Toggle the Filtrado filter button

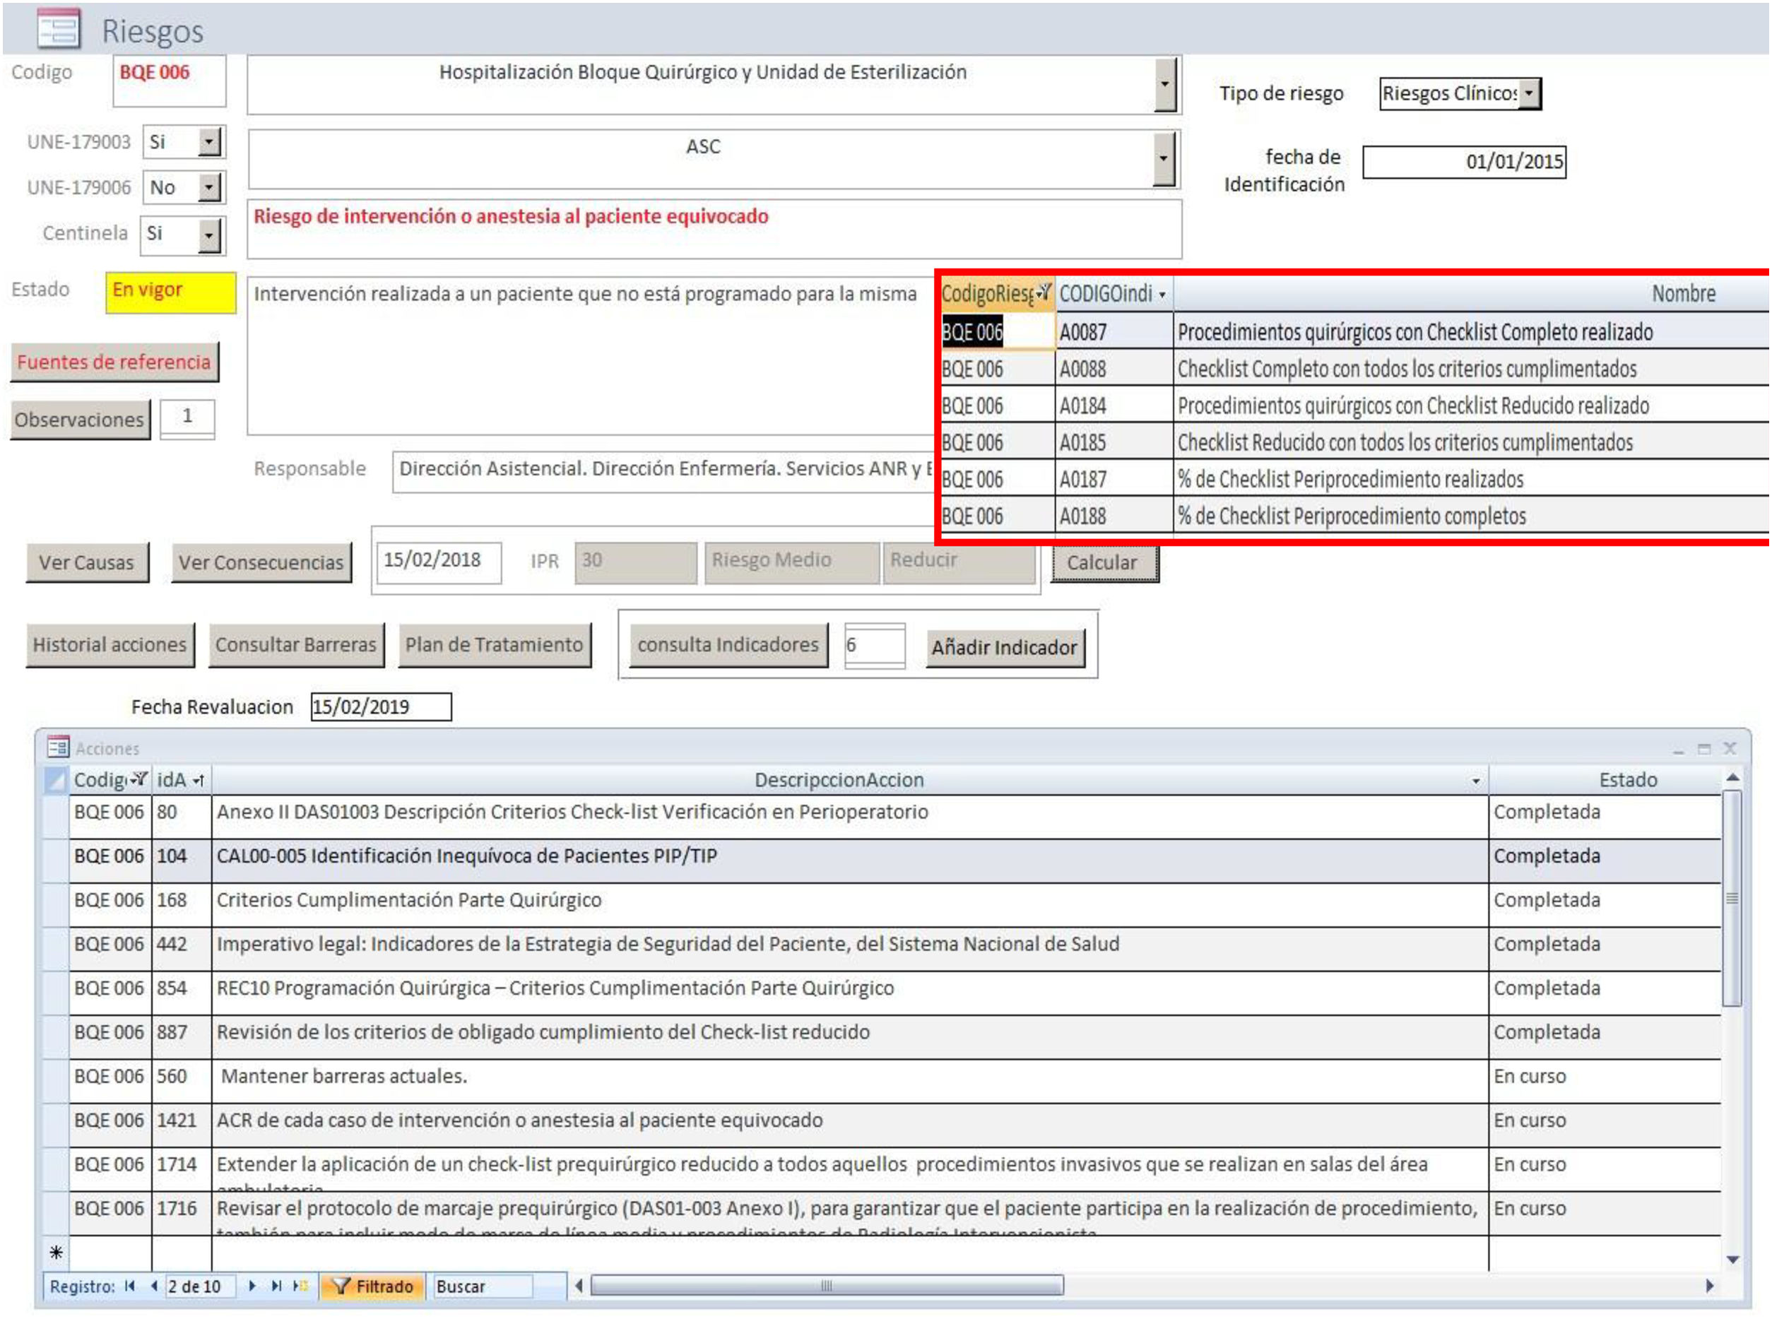click(x=373, y=1286)
